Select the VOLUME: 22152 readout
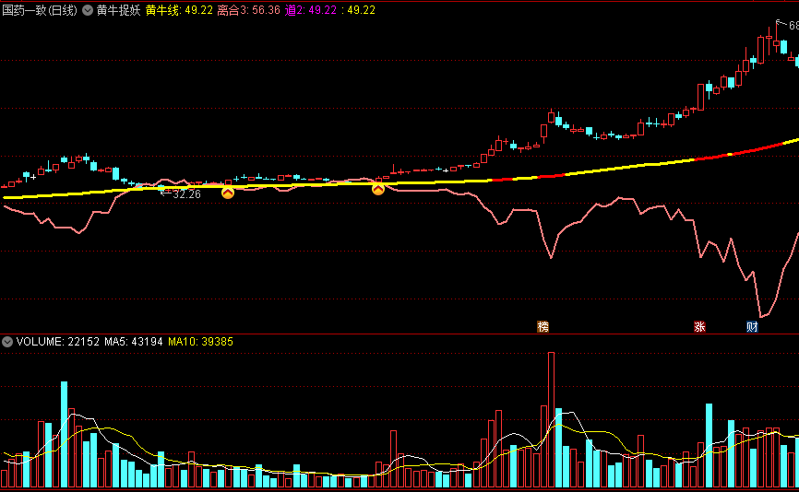799x492 pixels. pyautogui.click(x=57, y=342)
